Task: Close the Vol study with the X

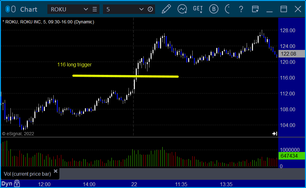Action: point(56,171)
